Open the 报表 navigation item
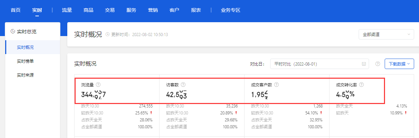The height and width of the screenshot is (138, 419). tap(196, 10)
